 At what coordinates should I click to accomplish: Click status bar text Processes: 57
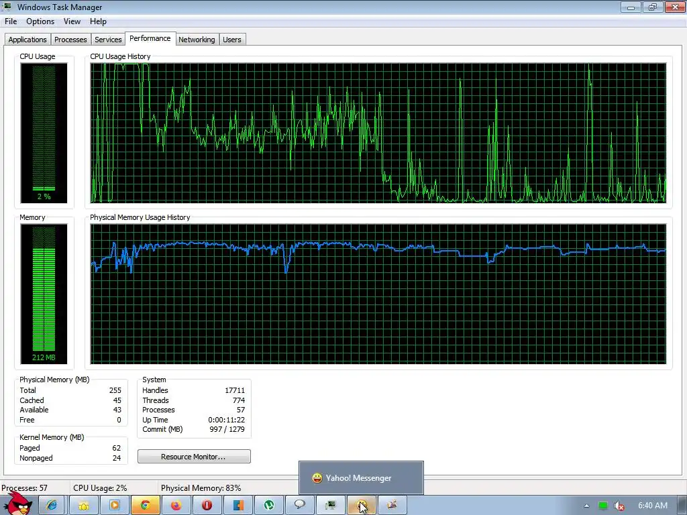(25, 488)
